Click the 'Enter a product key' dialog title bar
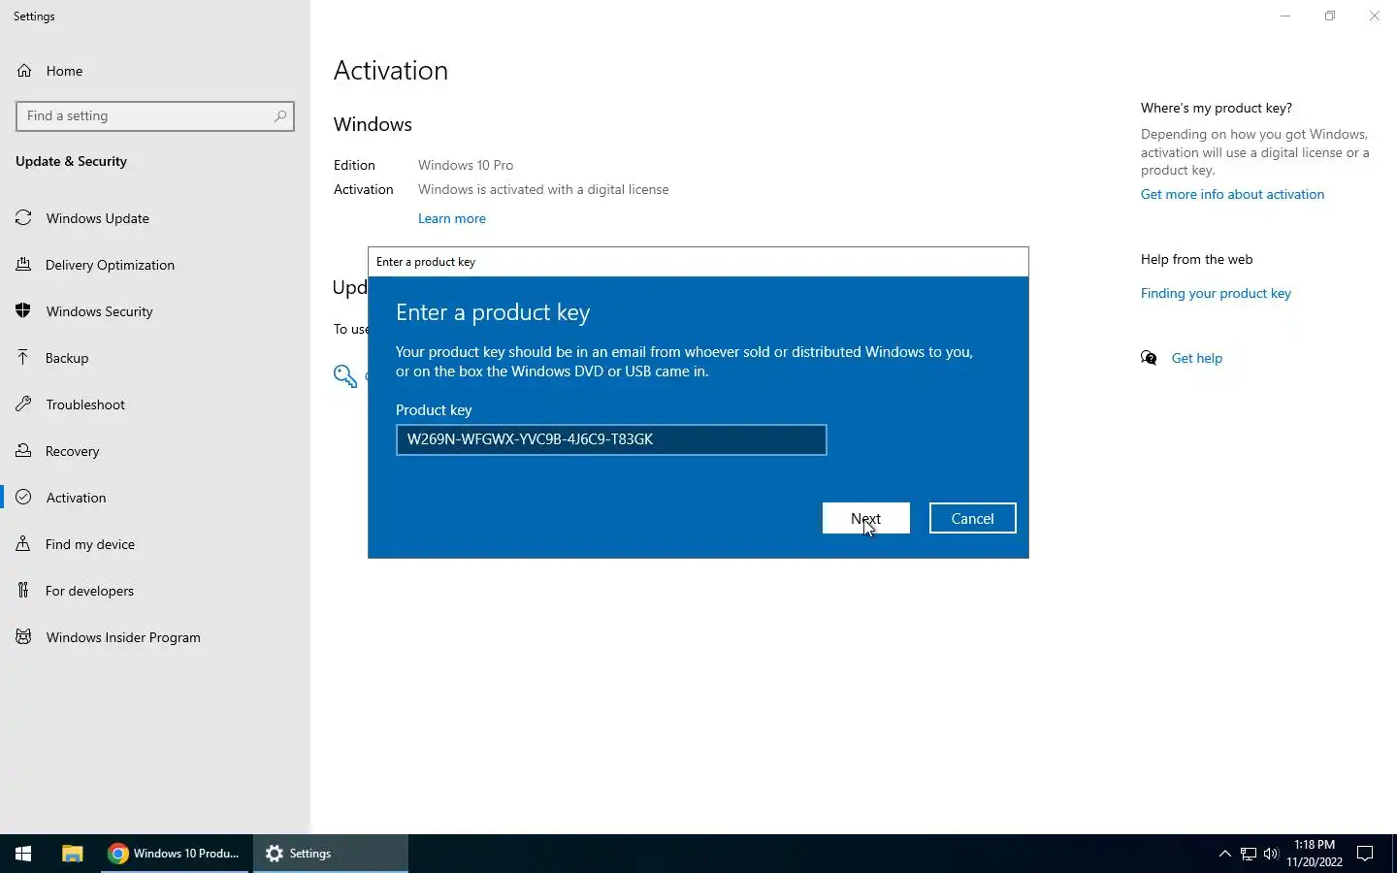The height and width of the screenshot is (873, 1397). pos(698,262)
